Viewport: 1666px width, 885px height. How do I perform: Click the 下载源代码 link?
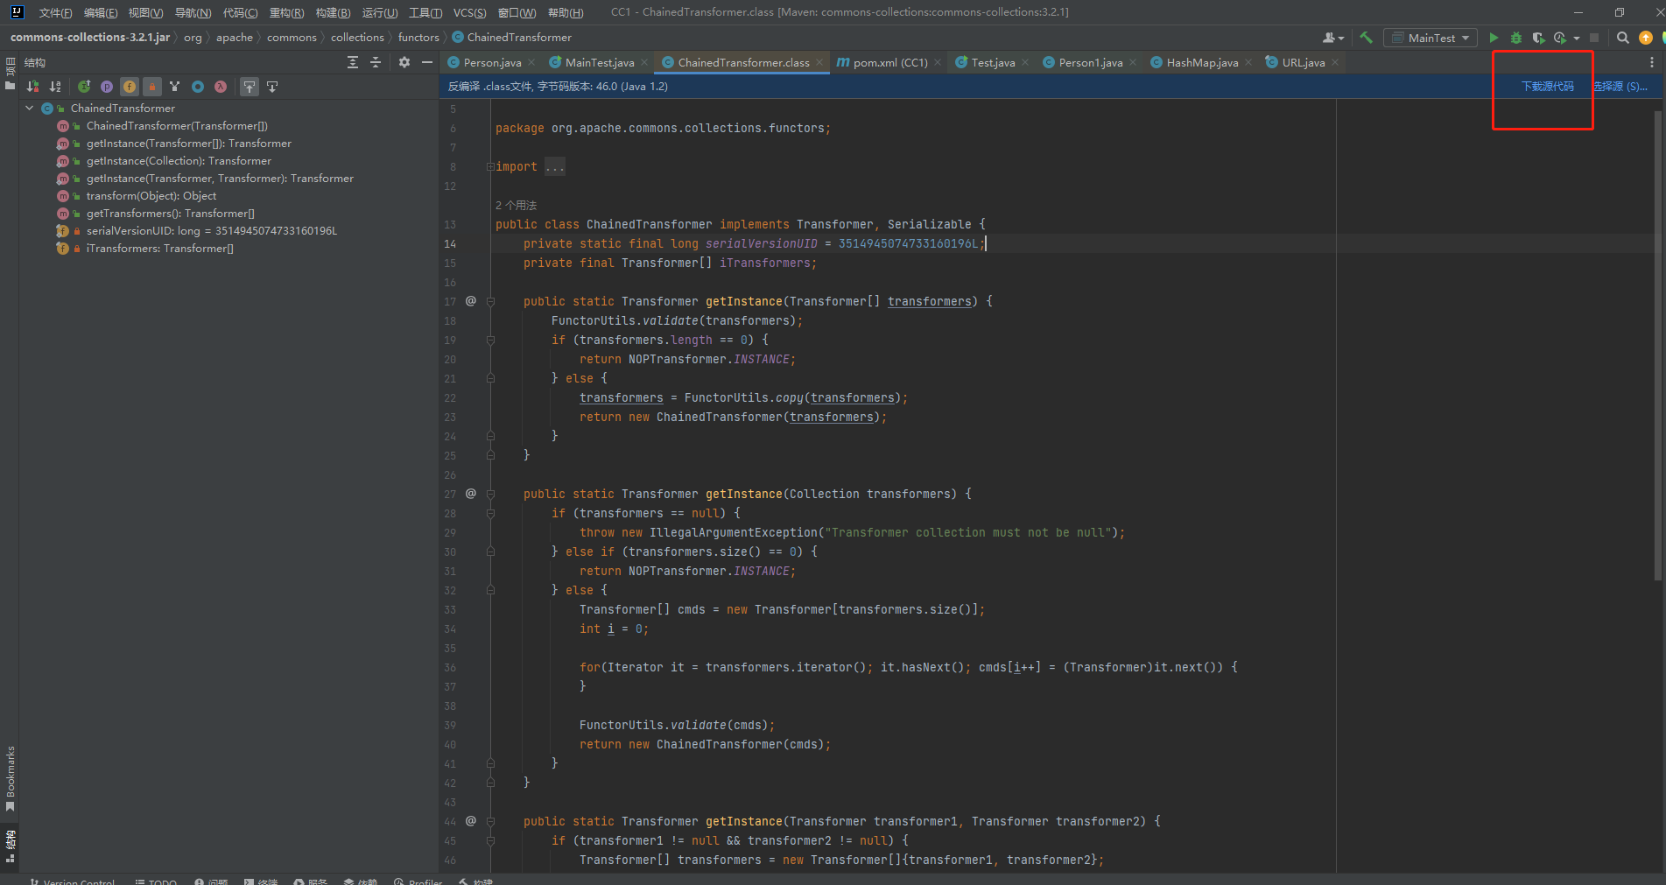click(x=1547, y=87)
